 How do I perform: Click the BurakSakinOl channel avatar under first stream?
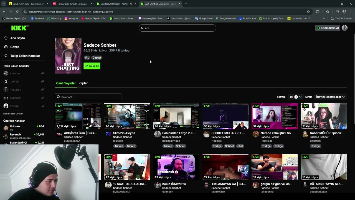59,134
